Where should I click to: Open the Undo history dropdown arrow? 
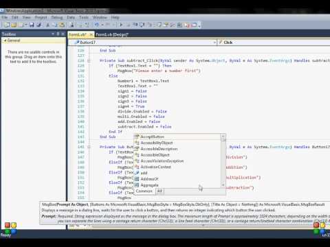pos(102,25)
